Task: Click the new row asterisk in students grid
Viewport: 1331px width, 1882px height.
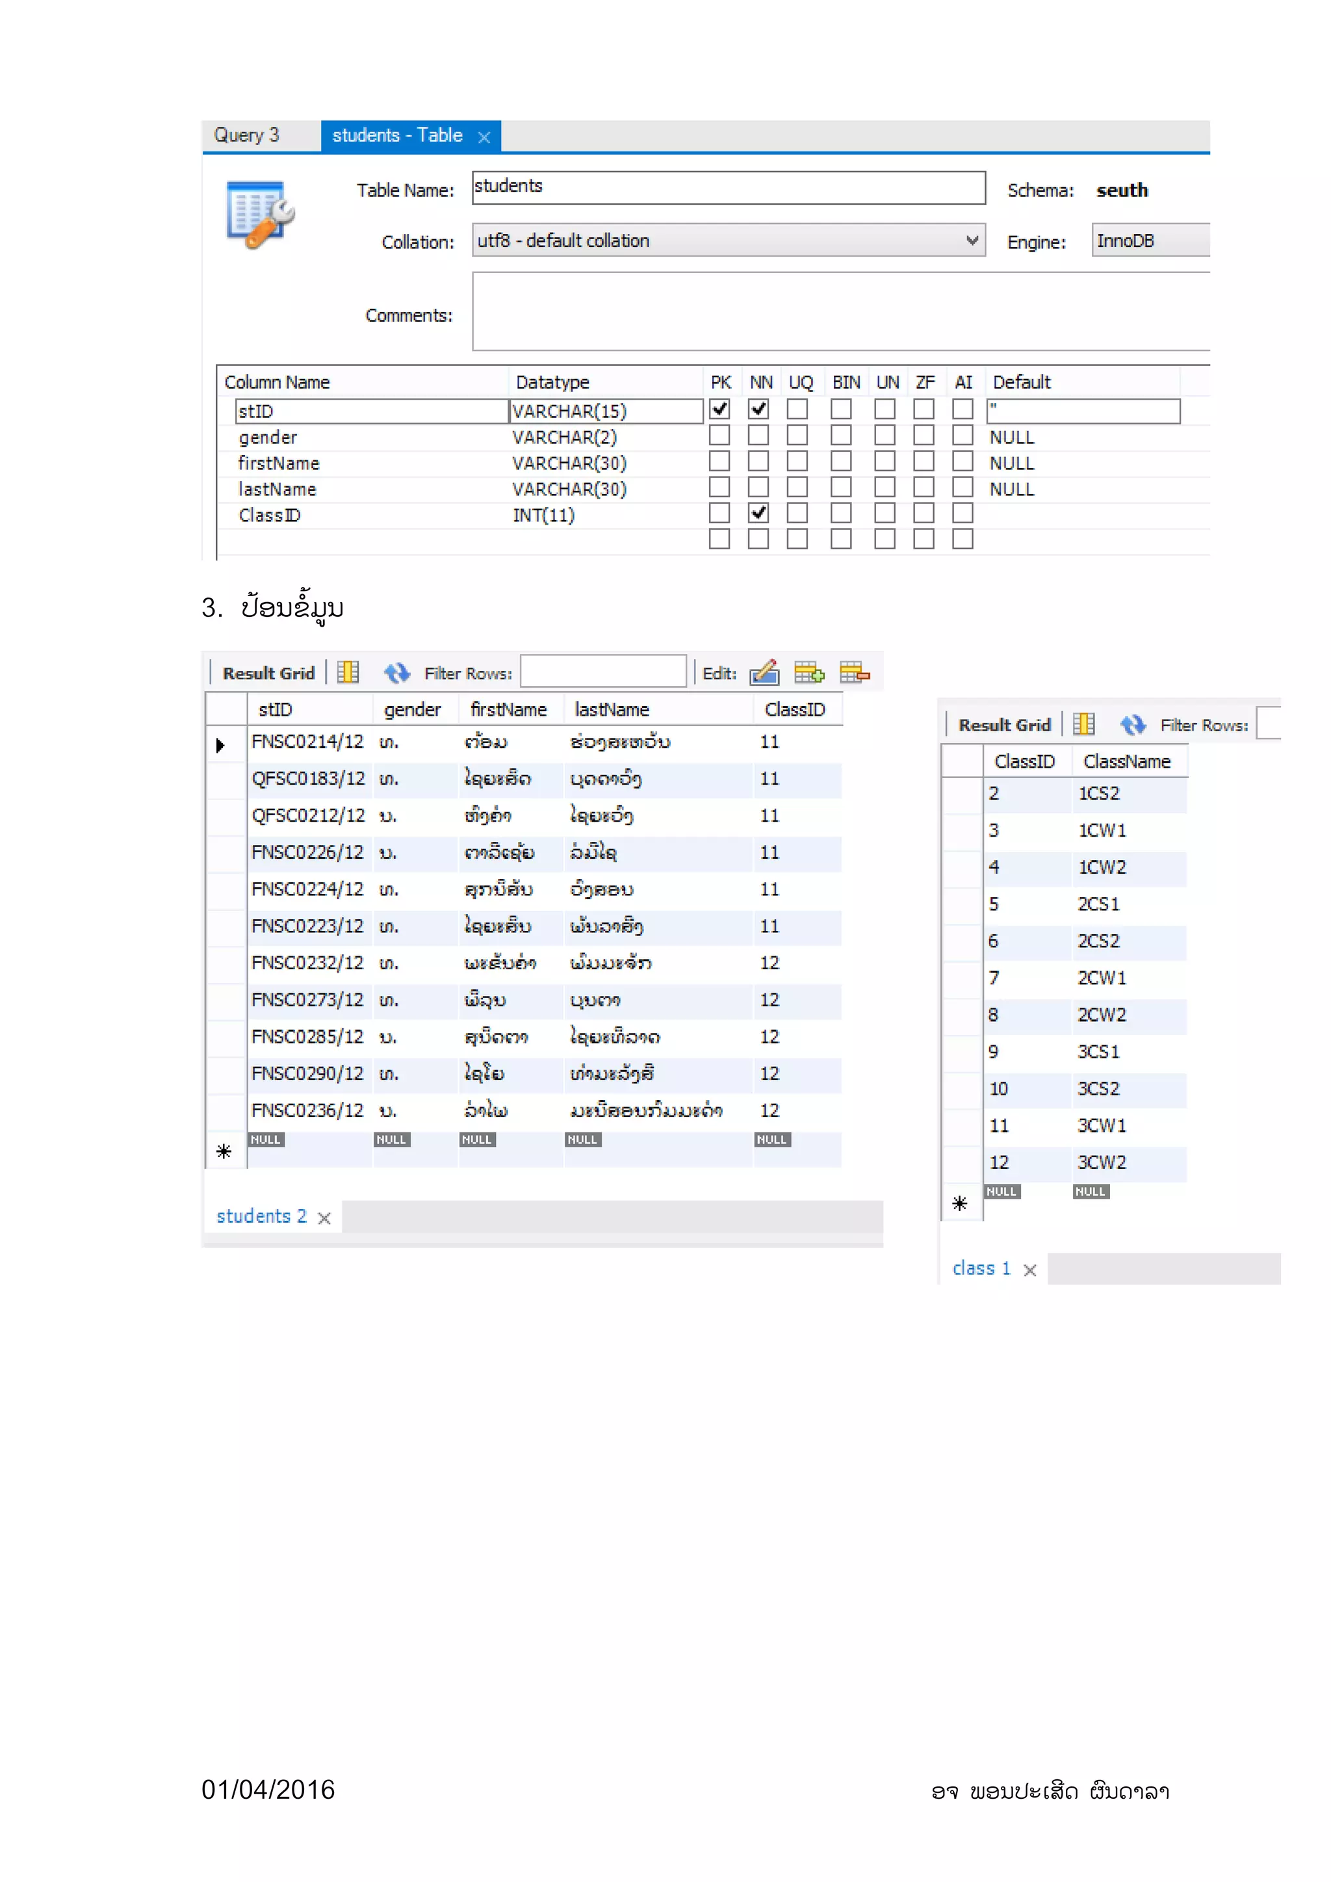Action: 224,1152
